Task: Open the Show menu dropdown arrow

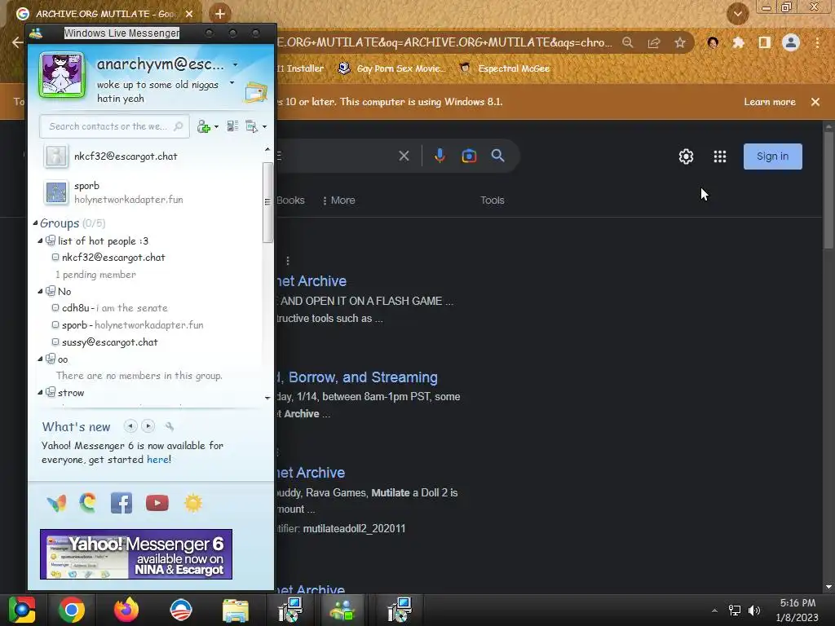Action: pyautogui.click(x=265, y=126)
